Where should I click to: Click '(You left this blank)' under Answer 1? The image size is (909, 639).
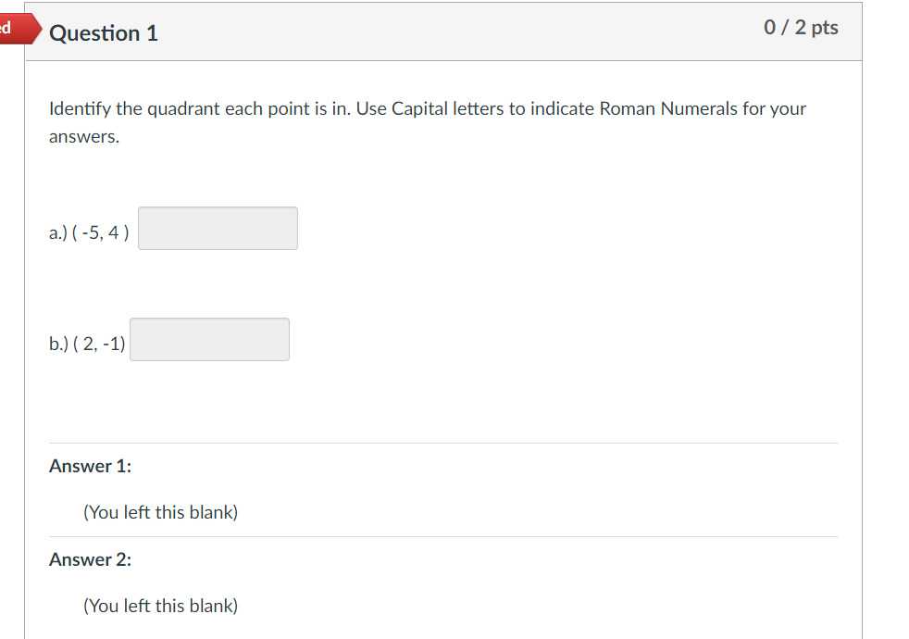point(160,512)
